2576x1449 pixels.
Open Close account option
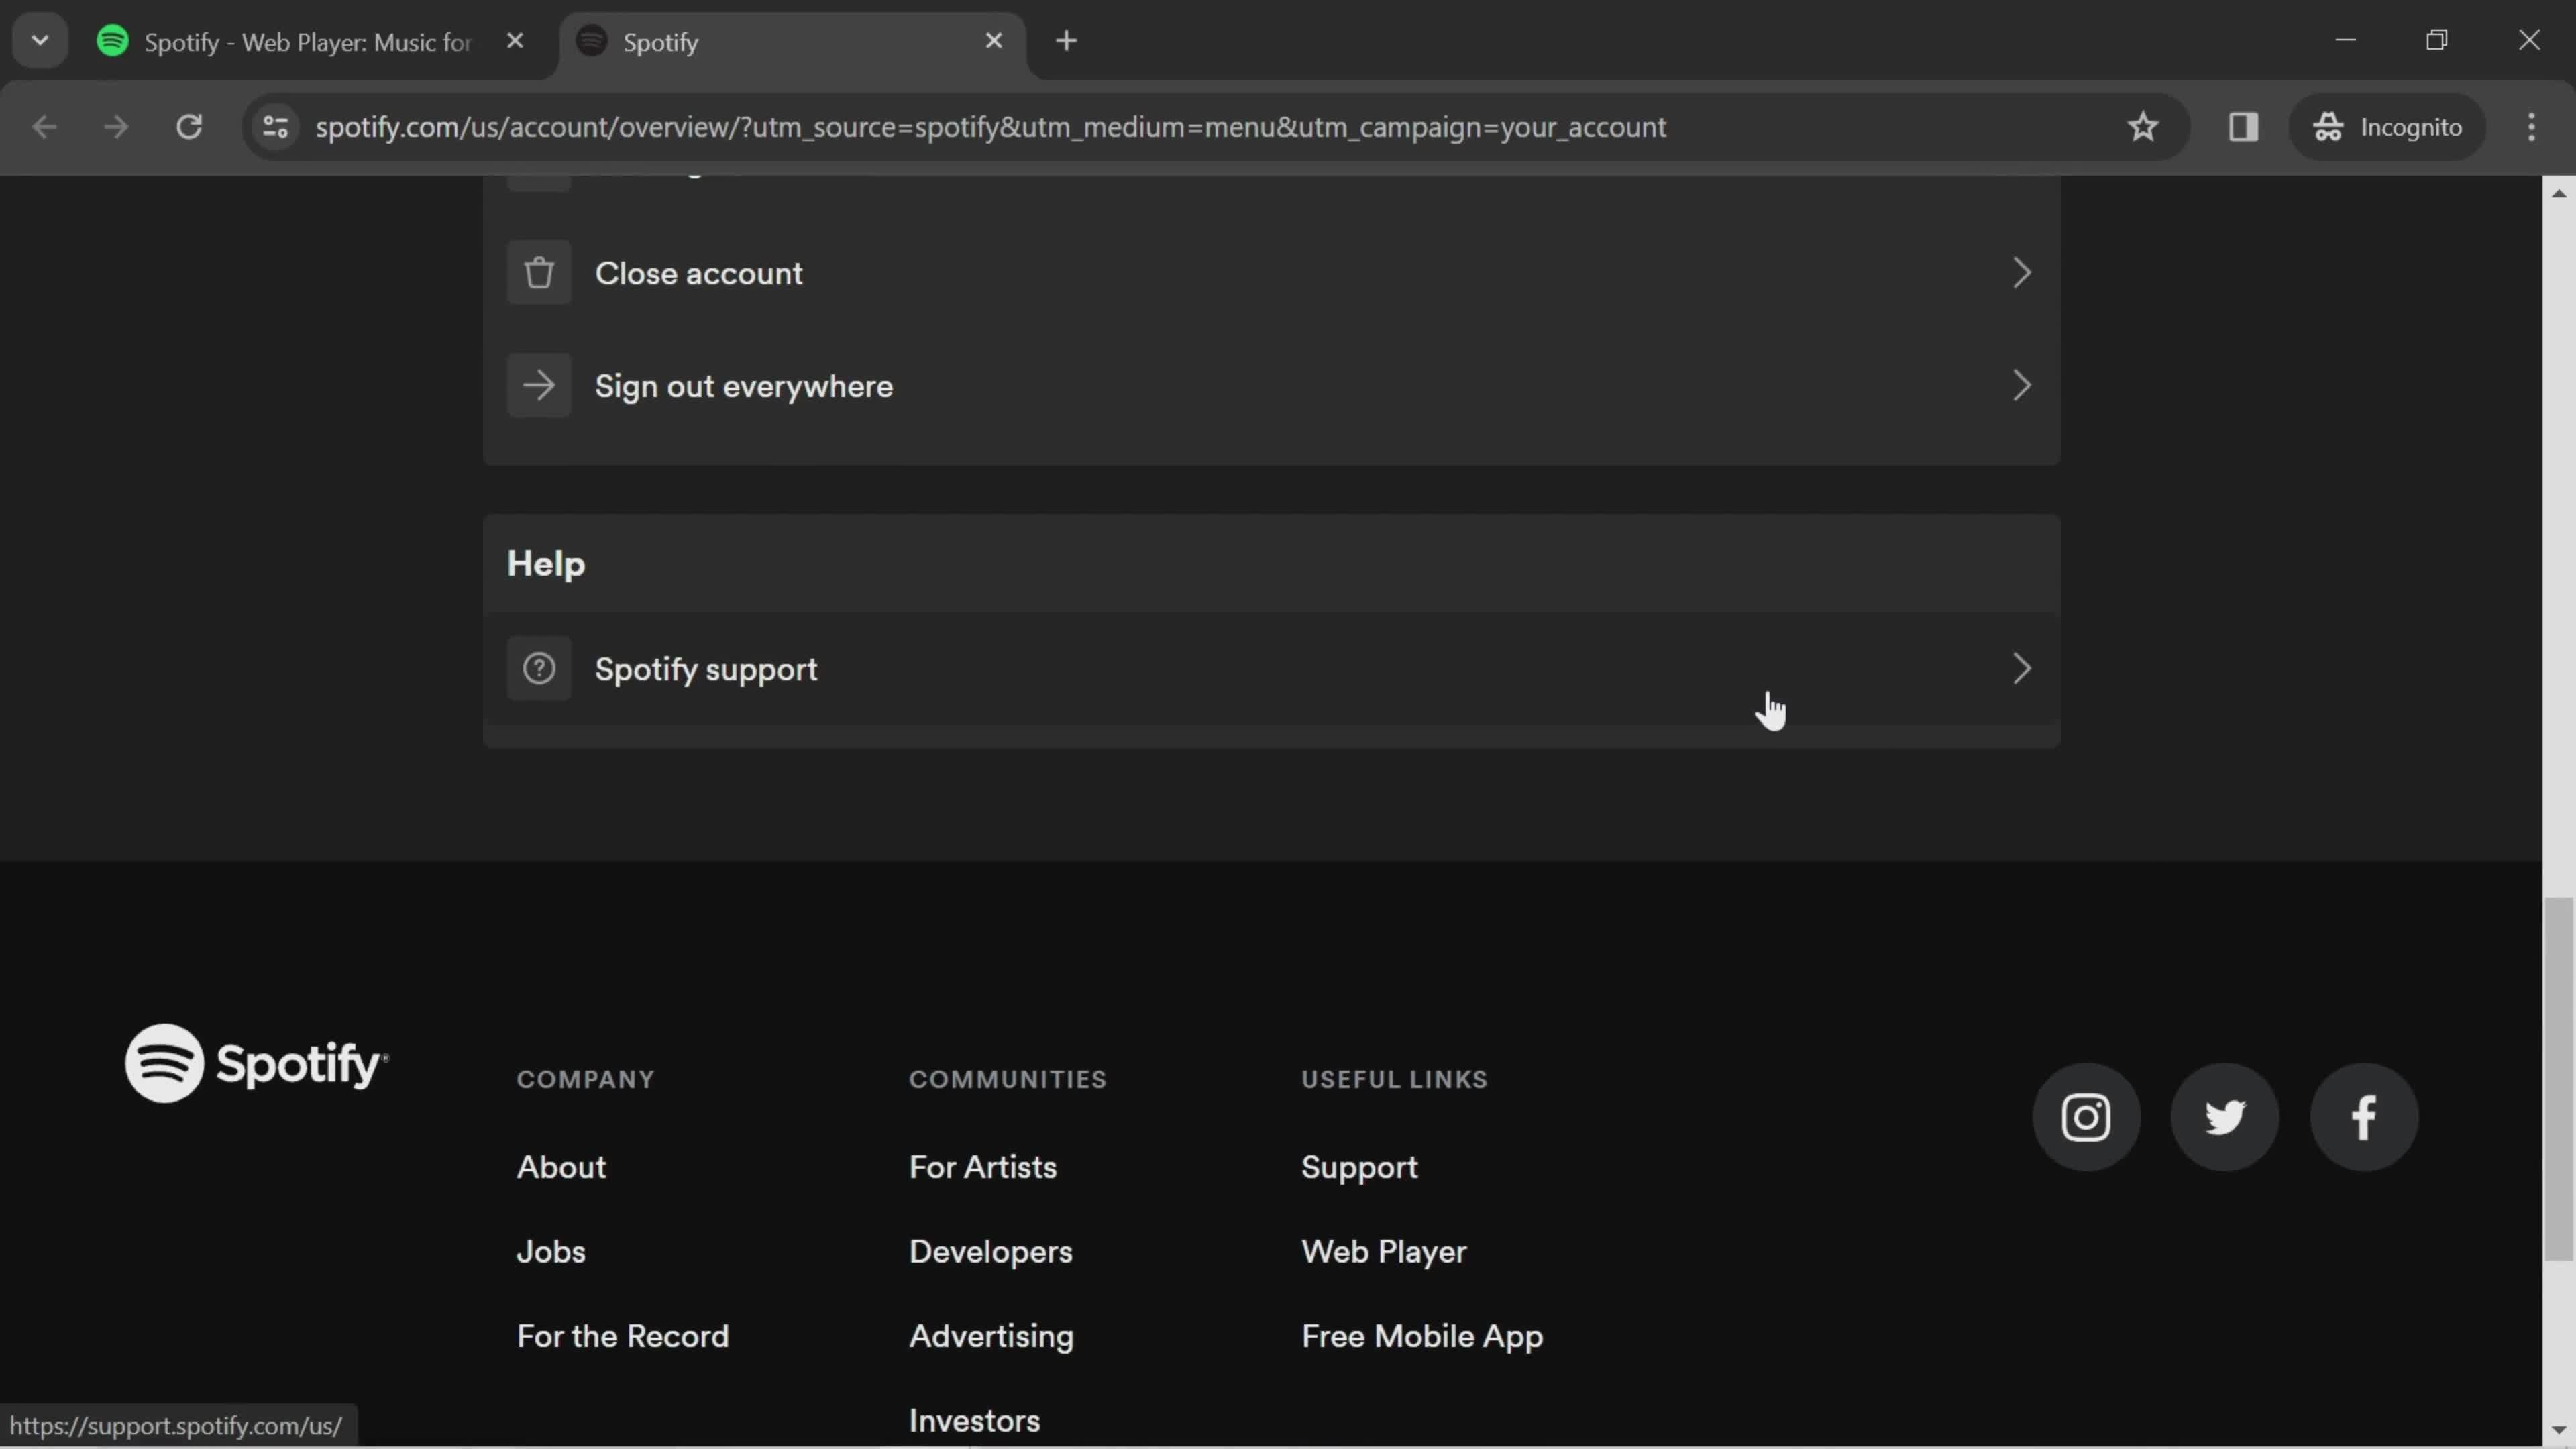[x=1271, y=273]
